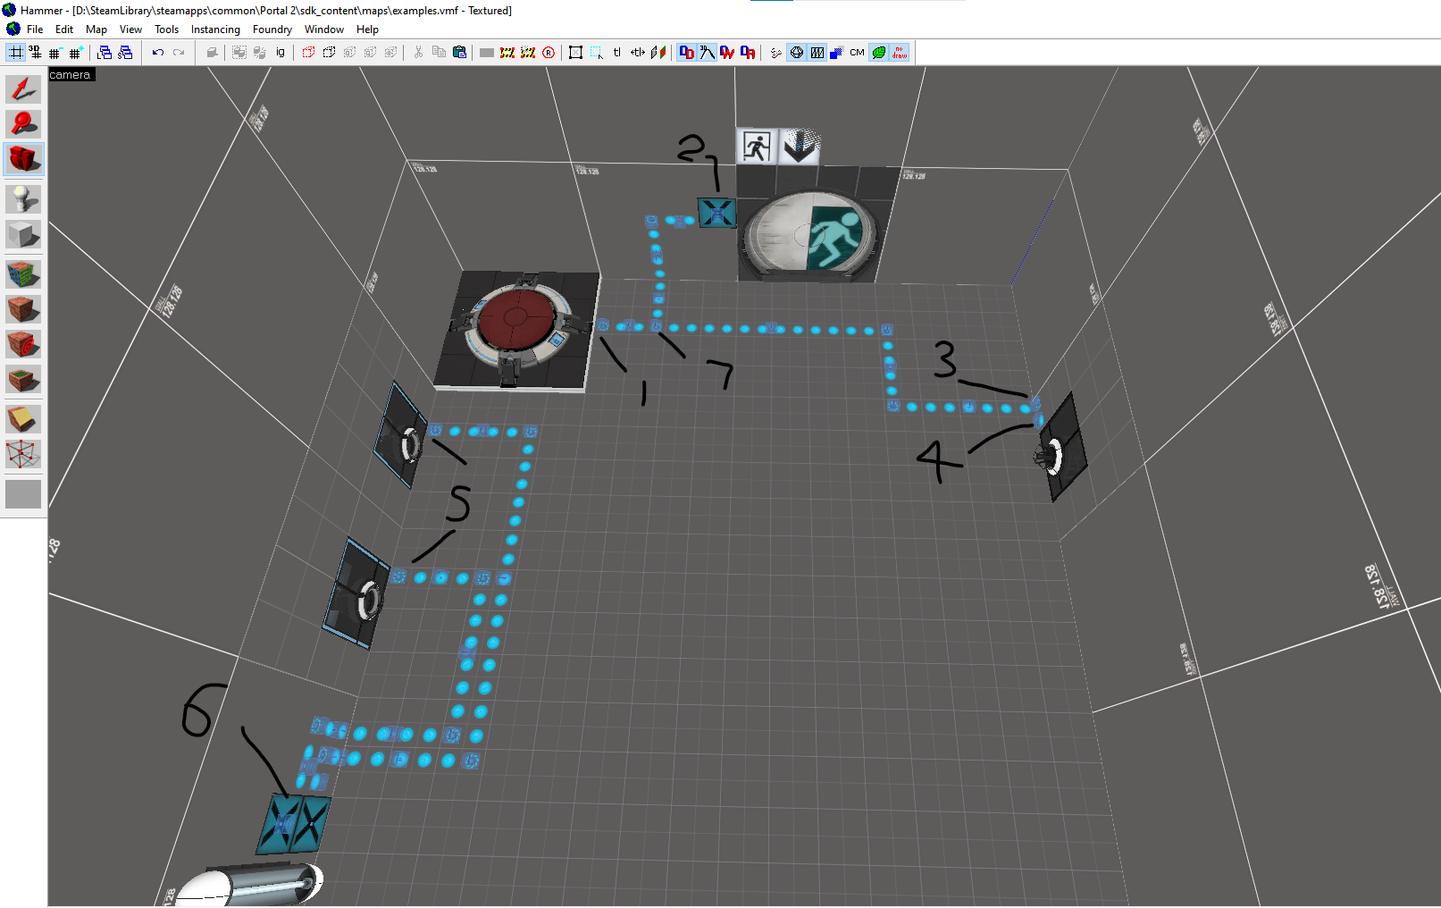Select the Magnify tool
The image size is (1441, 908).
tap(23, 123)
